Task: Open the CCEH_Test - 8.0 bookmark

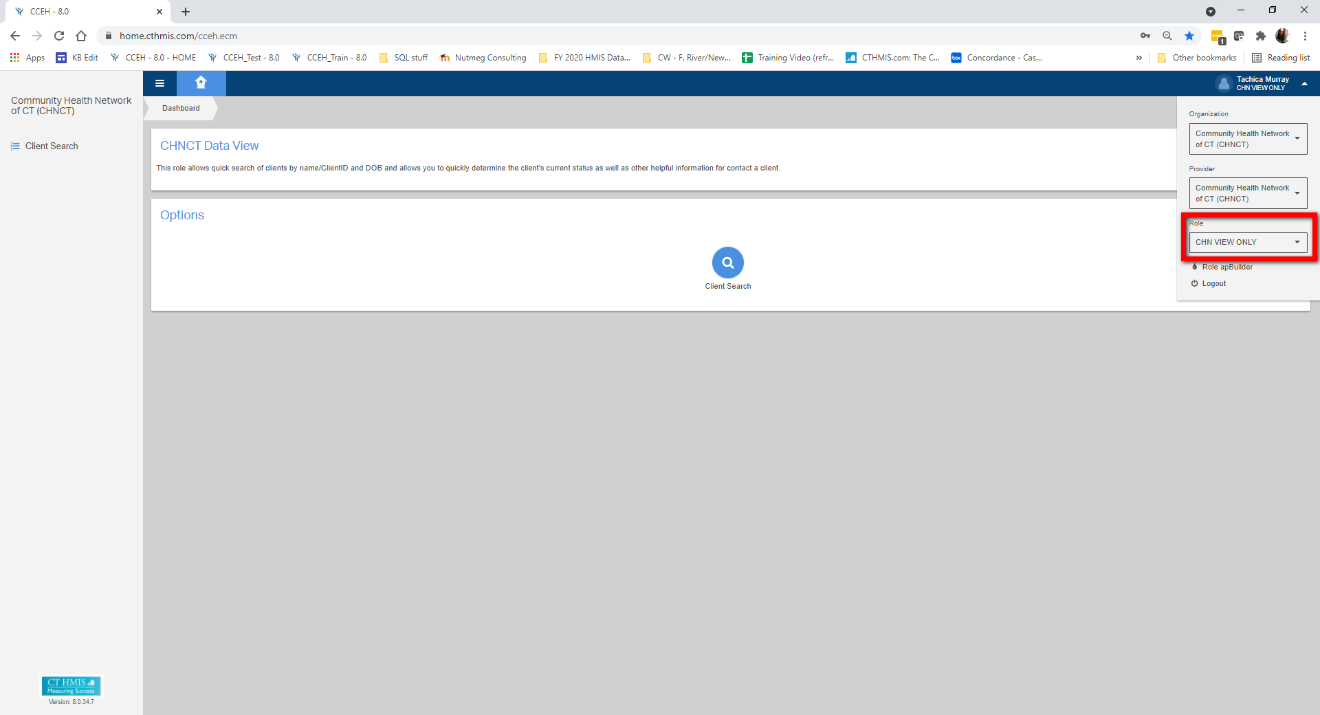Action: tap(250, 58)
